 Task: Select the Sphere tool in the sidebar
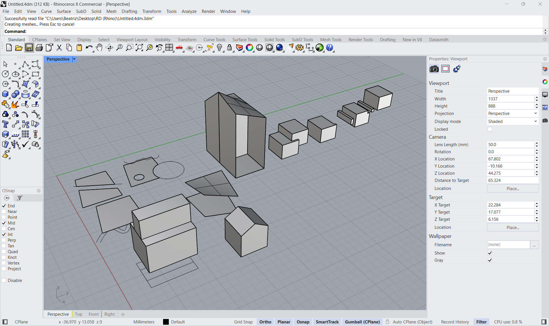pyautogui.click(x=15, y=94)
